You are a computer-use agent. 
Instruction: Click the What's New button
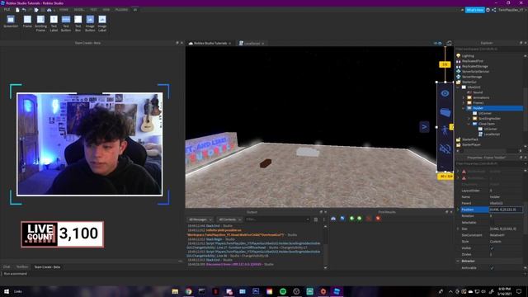(x=475, y=10)
